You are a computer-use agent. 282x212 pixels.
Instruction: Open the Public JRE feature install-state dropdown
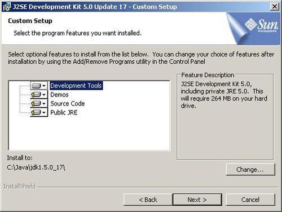coord(39,112)
